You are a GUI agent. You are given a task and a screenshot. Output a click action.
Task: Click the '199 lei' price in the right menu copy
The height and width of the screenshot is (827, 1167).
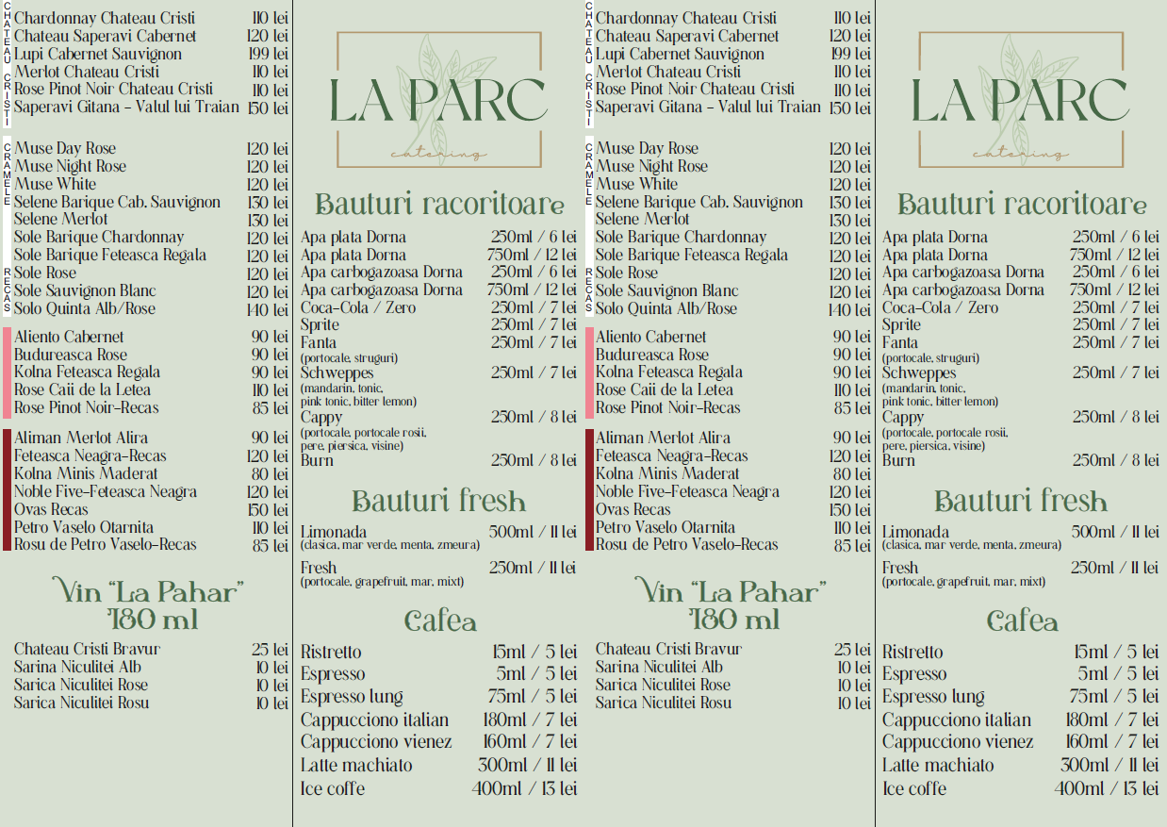point(851,54)
